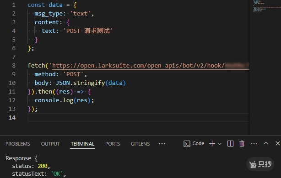
Task: Click the 'fetch' function call
Action: pos(36,65)
